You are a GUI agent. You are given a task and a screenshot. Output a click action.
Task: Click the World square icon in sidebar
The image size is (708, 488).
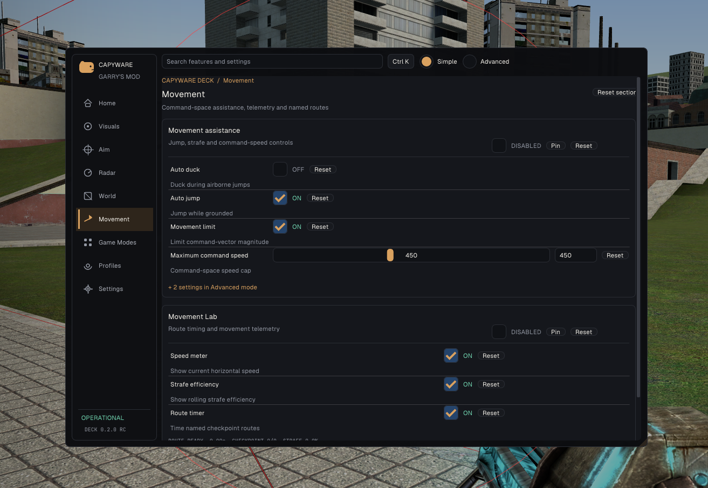click(88, 196)
